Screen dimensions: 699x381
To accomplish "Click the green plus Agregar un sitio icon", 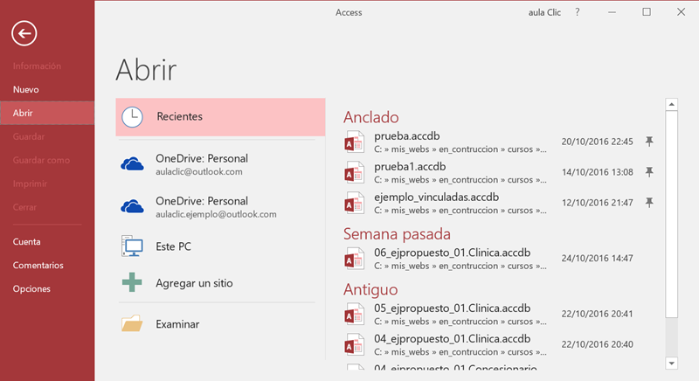I will tap(132, 283).
